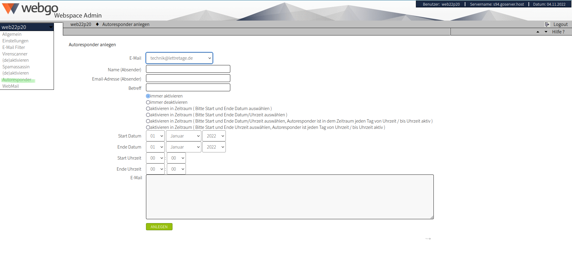The width and height of the screenshot is (572, 275).
Task: Open WebMail from the sidebar menu
Action: [11, 86]
